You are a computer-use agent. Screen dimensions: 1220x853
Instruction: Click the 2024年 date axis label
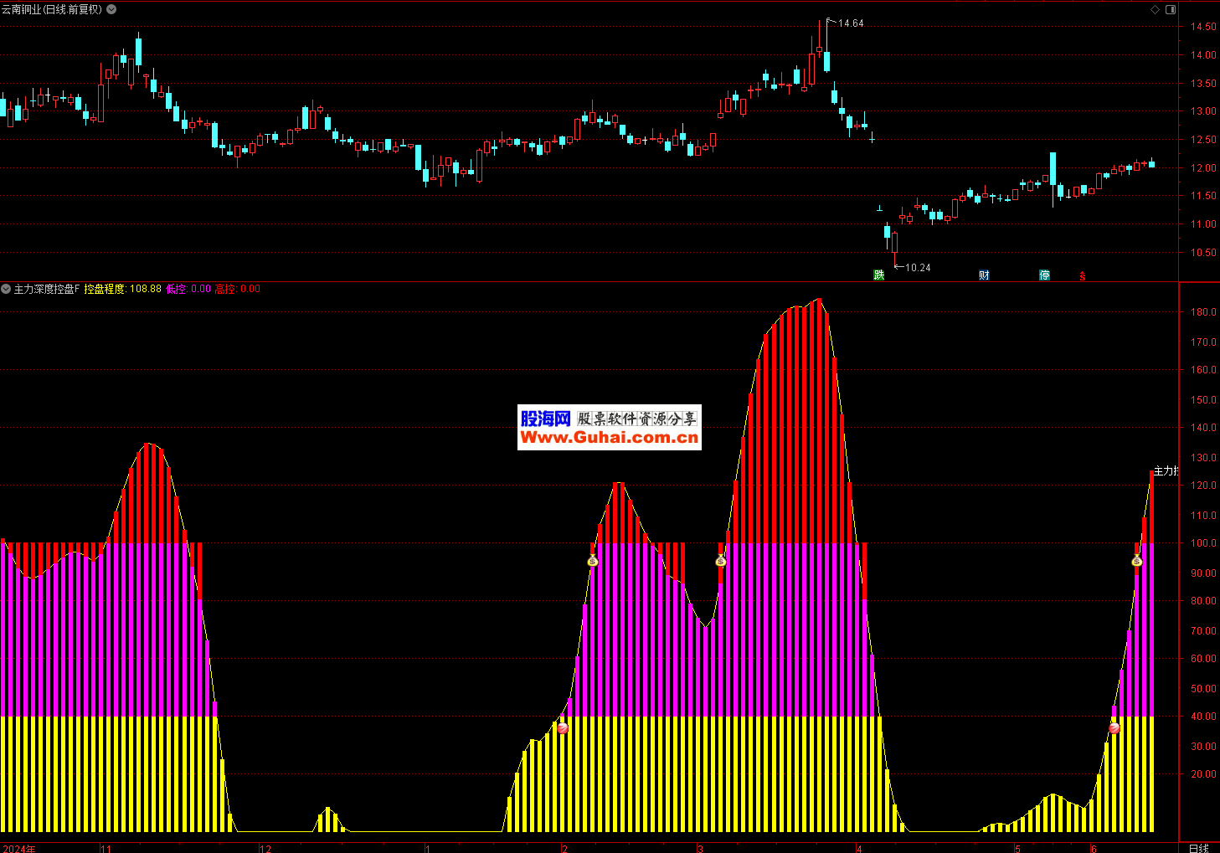pos(18,848)
